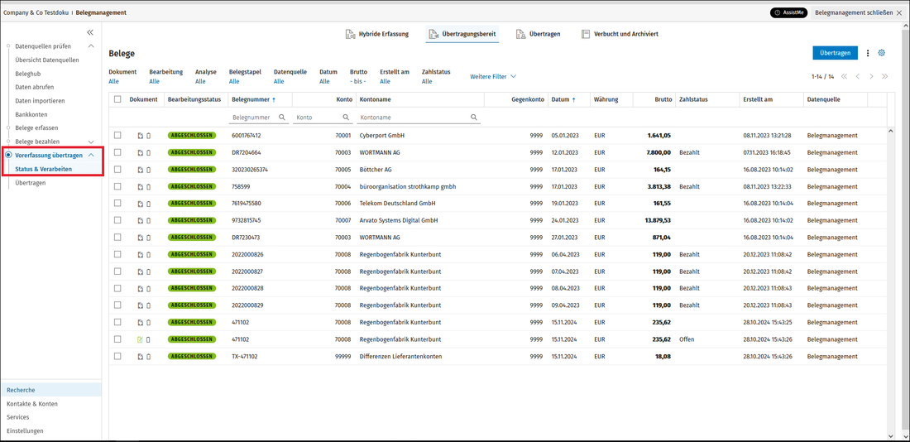Click the AssistMe help badge
The height and width of the screenshot is (442, 910).
pyautogui.click(x=788, y=12)
